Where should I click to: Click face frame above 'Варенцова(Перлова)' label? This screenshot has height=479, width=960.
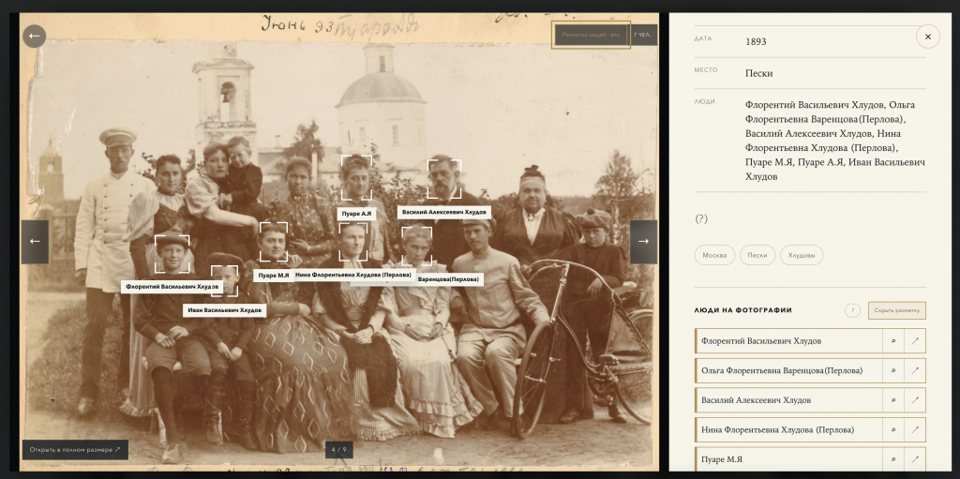click(x=417, y=247)
